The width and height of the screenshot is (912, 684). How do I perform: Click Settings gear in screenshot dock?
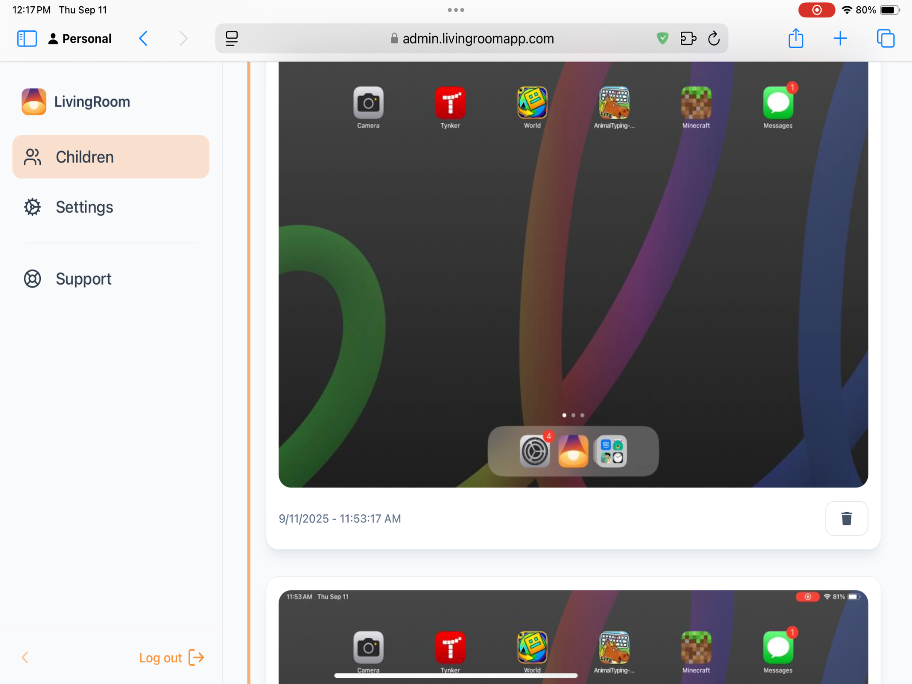pos(535,451)
